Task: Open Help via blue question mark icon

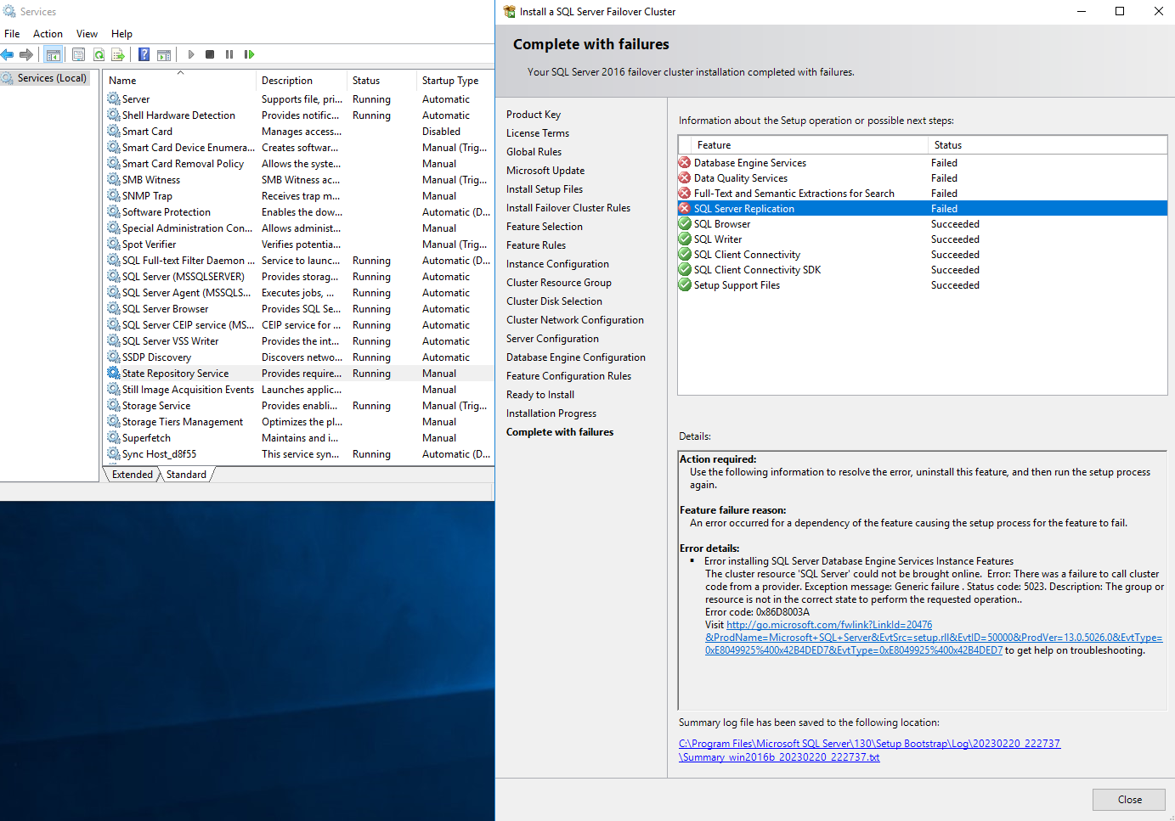Action: point(144,54)
